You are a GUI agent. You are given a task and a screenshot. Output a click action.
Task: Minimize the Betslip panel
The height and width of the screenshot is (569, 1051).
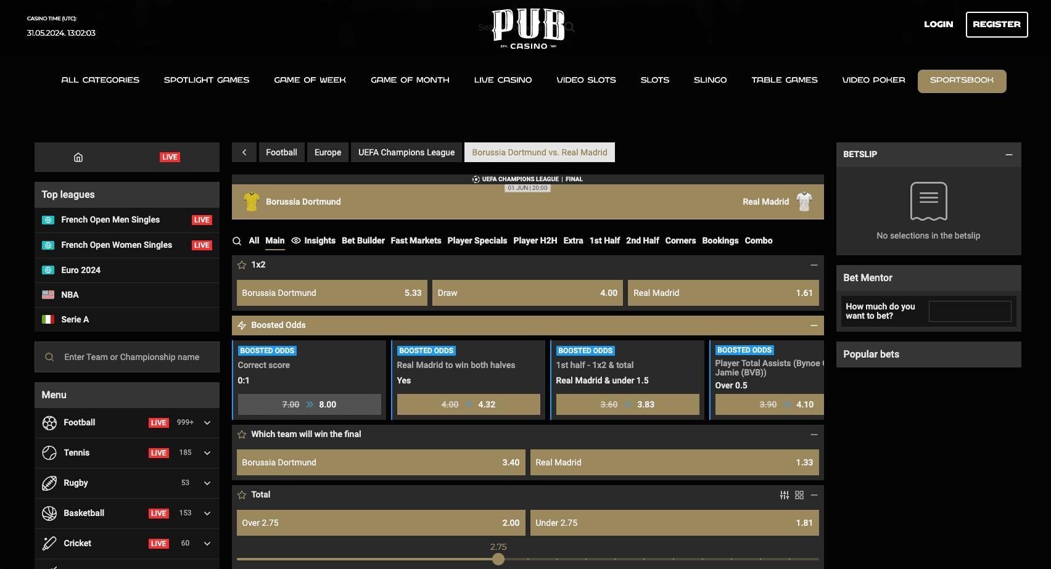(x=1009, y=155)
